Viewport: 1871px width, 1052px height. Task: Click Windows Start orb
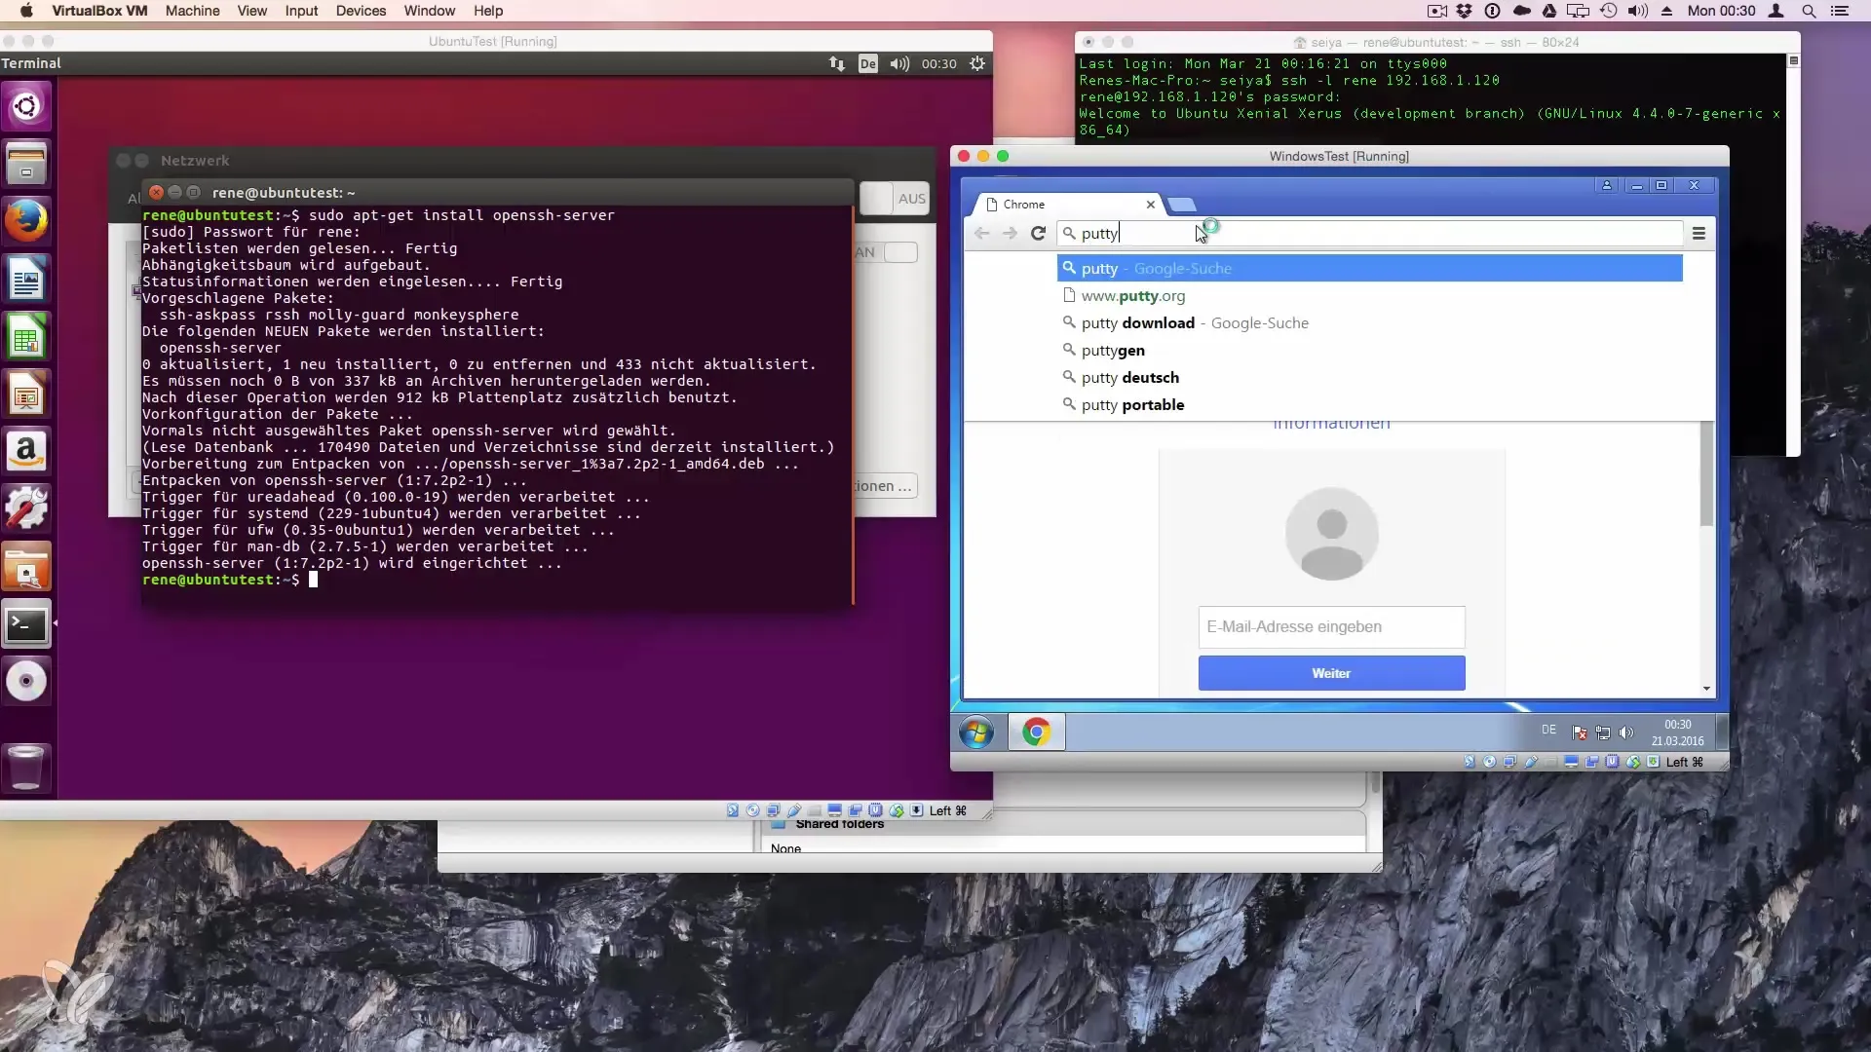[976, 732]
